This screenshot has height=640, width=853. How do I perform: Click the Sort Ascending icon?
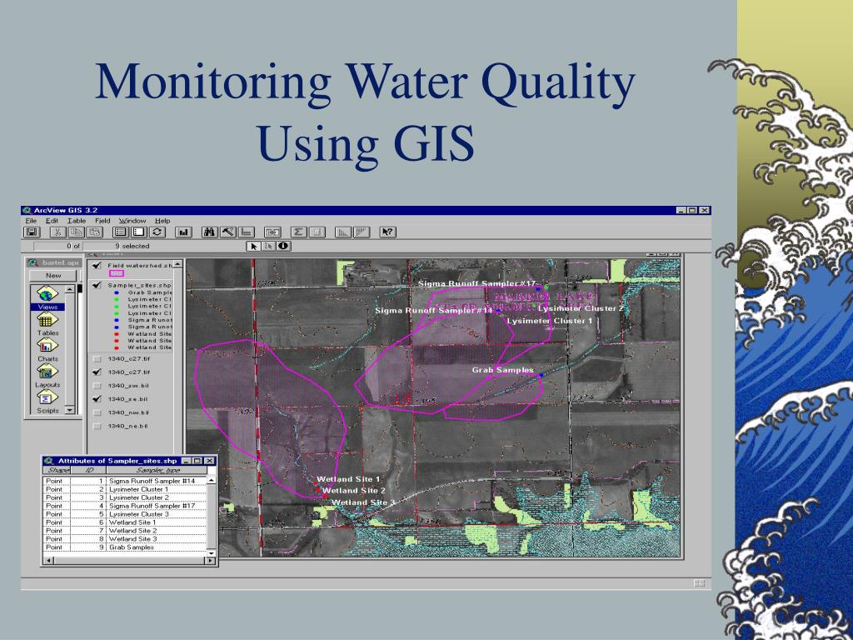342,232
